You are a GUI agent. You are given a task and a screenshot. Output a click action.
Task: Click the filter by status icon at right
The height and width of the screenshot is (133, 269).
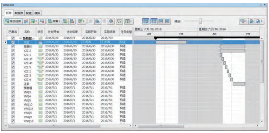click(x=244, y=22)
